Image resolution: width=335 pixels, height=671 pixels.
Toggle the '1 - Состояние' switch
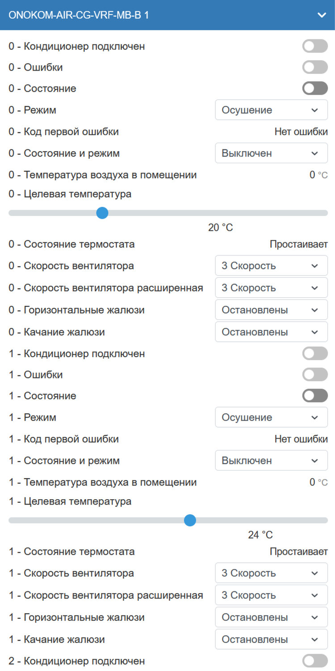(x=315, y=396)
